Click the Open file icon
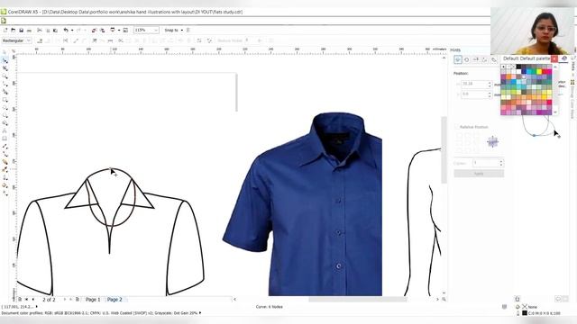 tap(14, 30)
